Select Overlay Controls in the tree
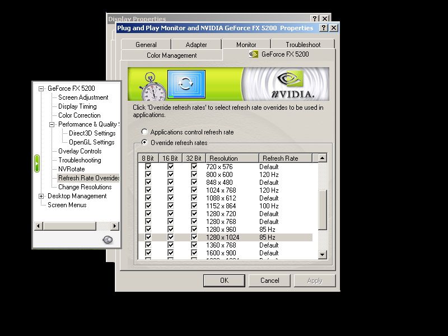 [x=80, y=151]
